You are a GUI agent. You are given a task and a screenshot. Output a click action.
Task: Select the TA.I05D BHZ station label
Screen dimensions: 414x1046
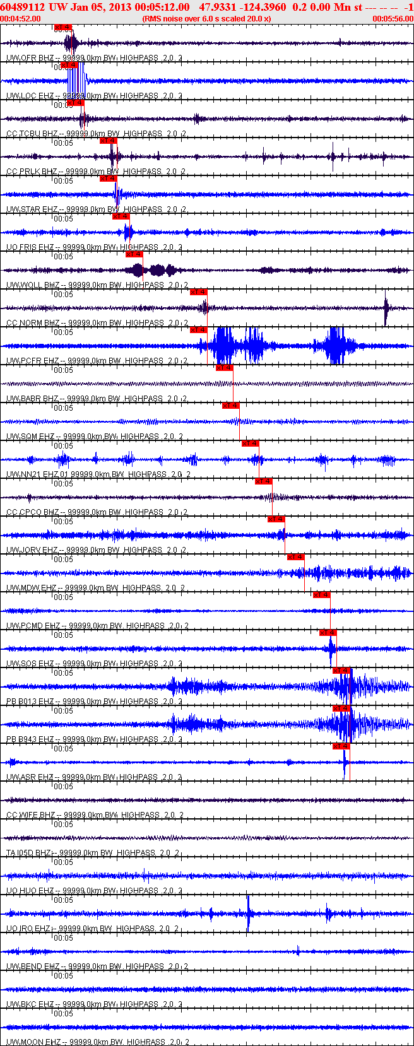(x=93, y=853)
